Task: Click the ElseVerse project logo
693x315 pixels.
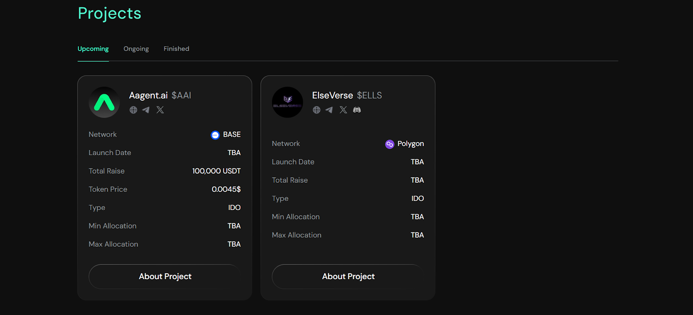Action: click(288, 102)
